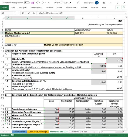Switch to Normal view icon

point(85,135)
